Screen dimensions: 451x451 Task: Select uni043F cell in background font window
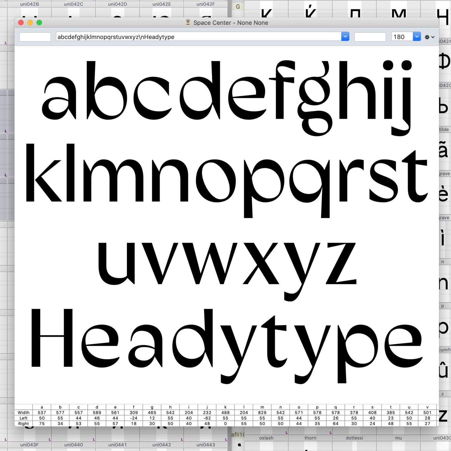pyautogui.click(x=29, y=445)
